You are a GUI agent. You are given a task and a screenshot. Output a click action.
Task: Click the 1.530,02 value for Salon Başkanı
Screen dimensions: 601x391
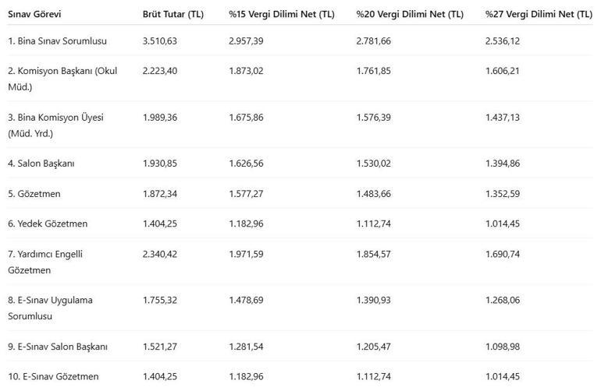(x=374, y=164)
